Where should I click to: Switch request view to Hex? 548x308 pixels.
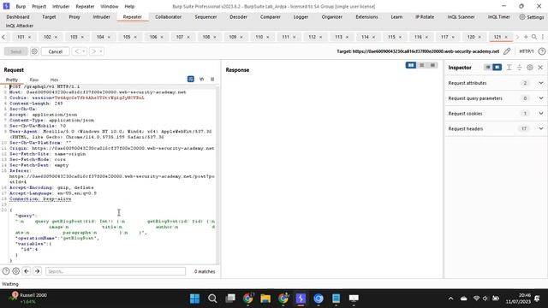[x=54, y=80]
